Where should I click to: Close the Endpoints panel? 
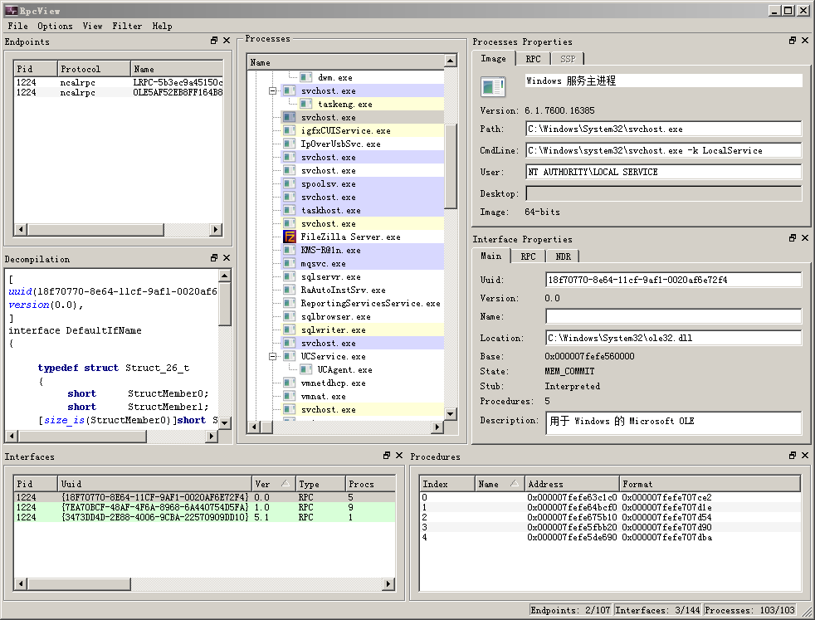[227, 41]
